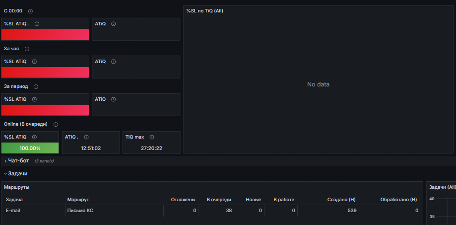456x225 pixels.
Task: Click the '(3 panels)' label beside Чат-бот
Action: (44, 161)
